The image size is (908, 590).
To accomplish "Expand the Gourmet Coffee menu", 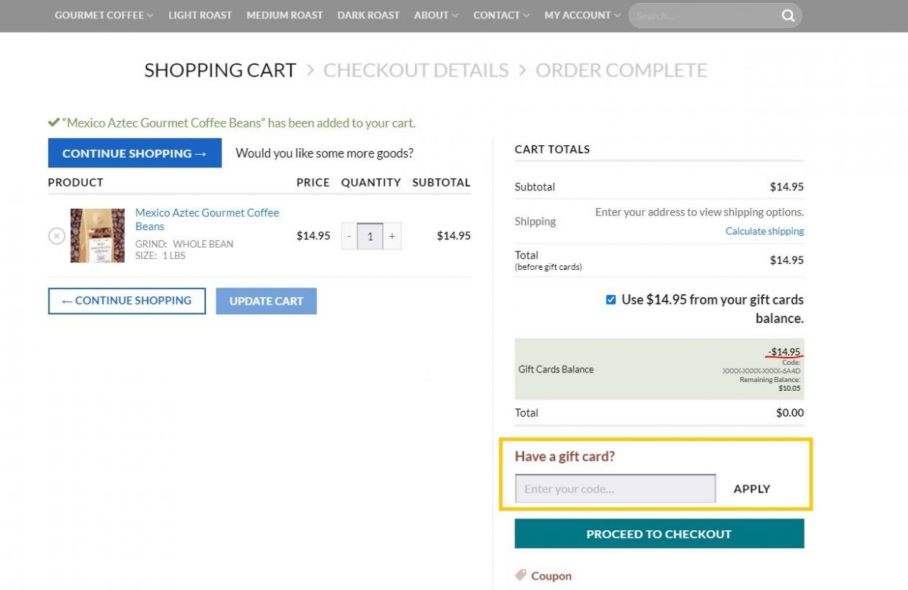I will click(x=103, y=15).
